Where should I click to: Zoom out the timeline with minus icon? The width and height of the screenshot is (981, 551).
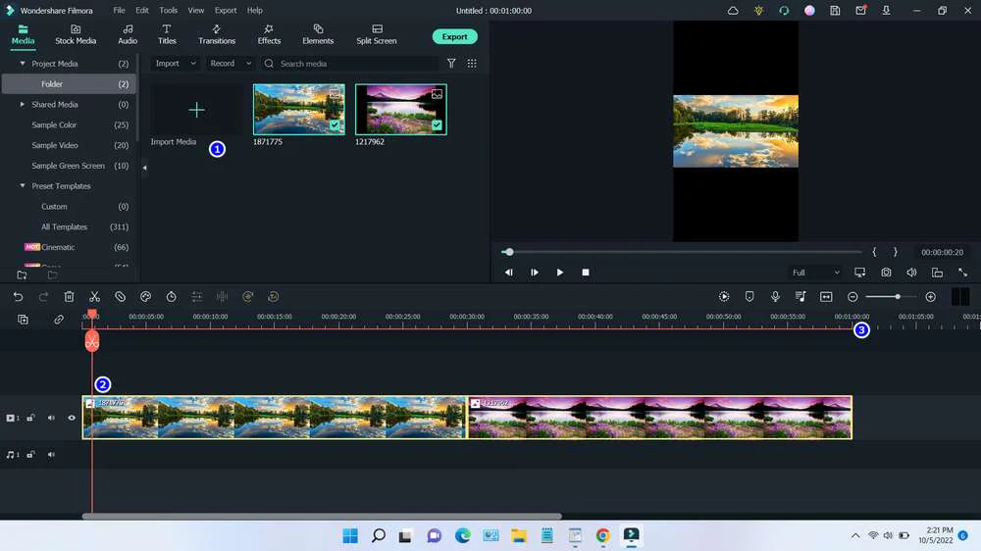coord(852,297)
